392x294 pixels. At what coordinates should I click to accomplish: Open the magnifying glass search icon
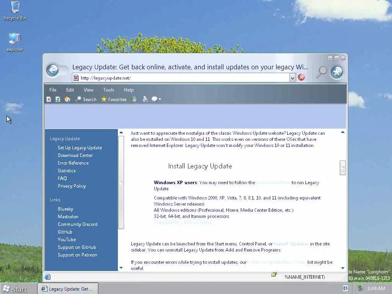point(322,72)
